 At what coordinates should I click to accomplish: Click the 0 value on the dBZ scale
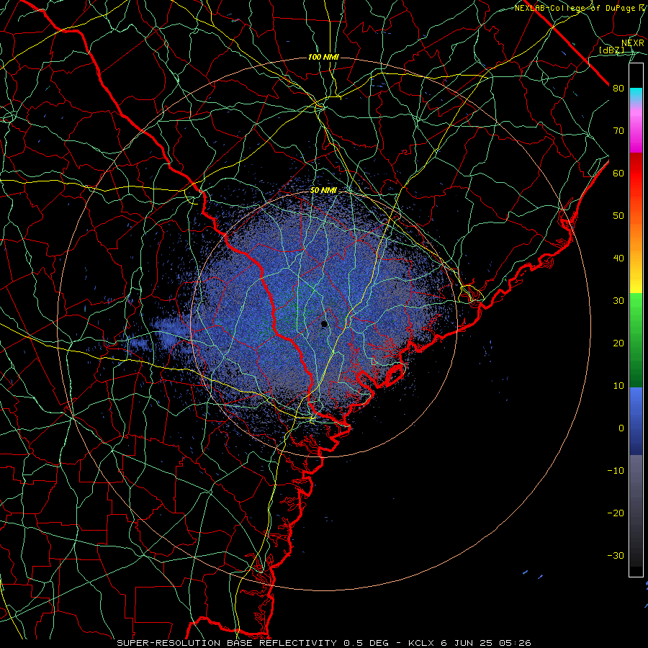click(x=621, y=428)
